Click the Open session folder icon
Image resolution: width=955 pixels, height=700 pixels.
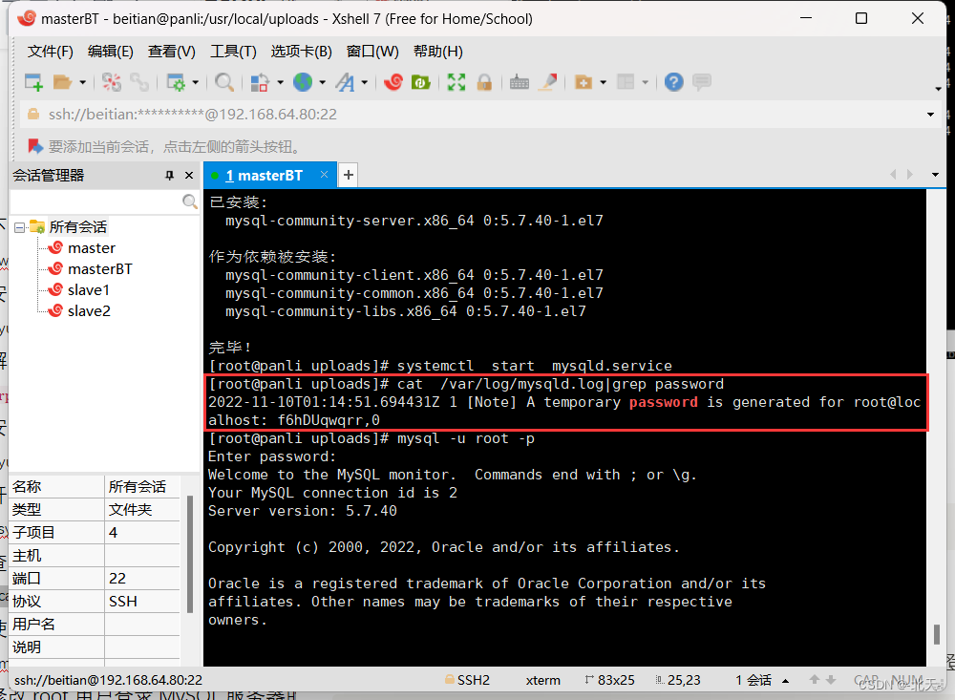click(x=62, y=81)
